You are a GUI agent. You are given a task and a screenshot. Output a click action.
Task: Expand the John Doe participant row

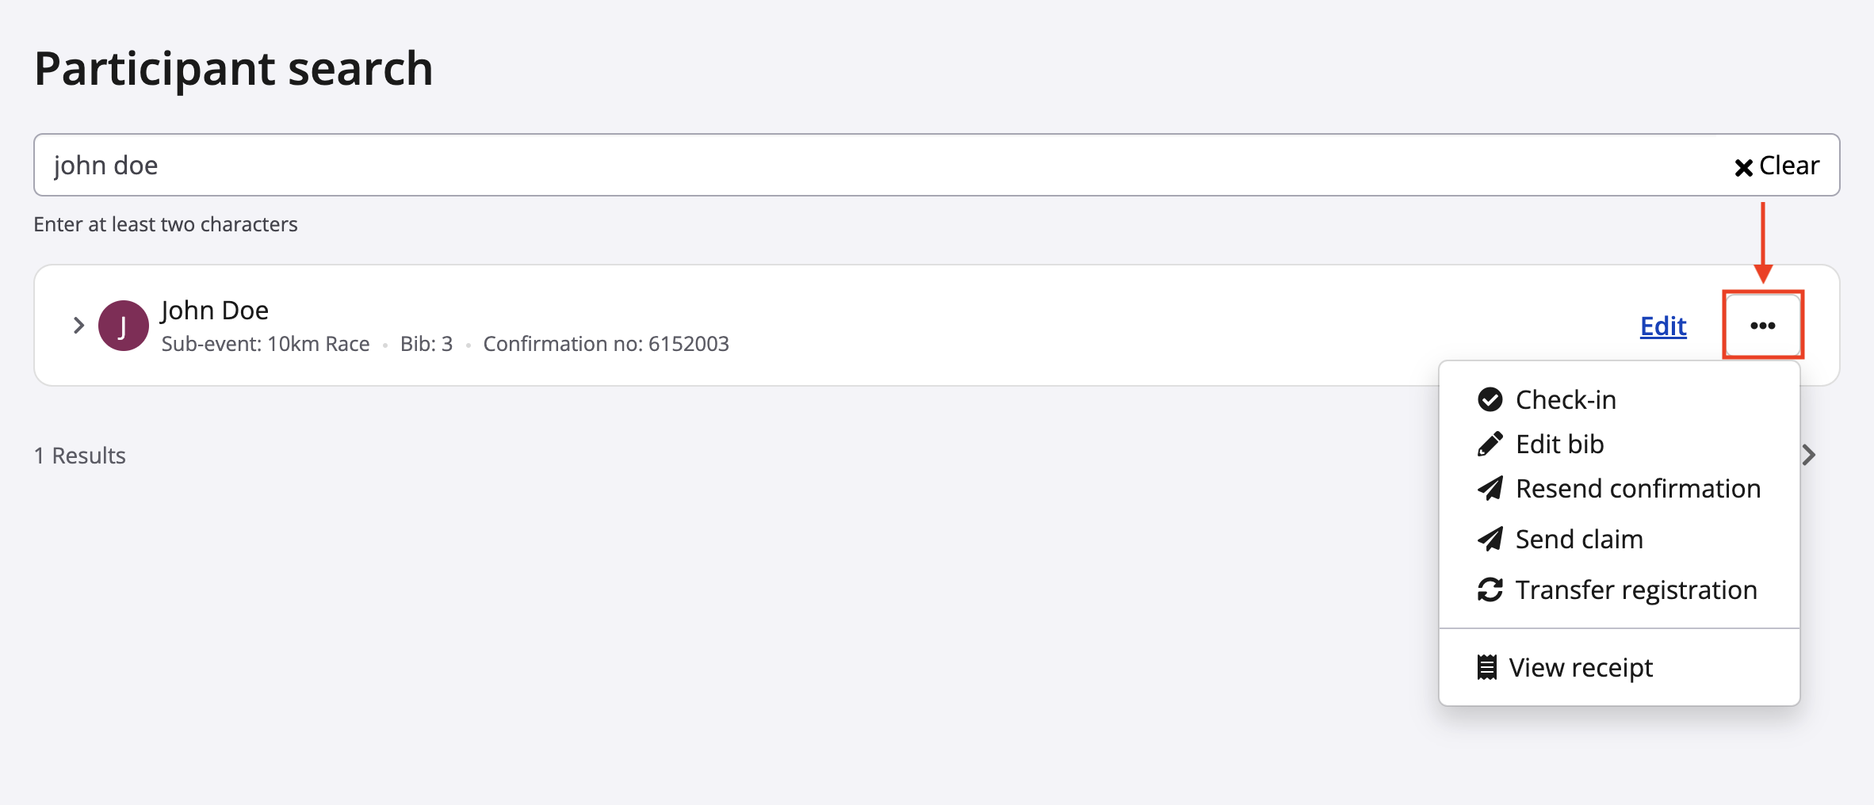point(78,326)
